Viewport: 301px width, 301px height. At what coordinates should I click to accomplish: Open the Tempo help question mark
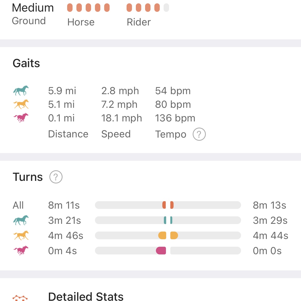click(199, 134)
